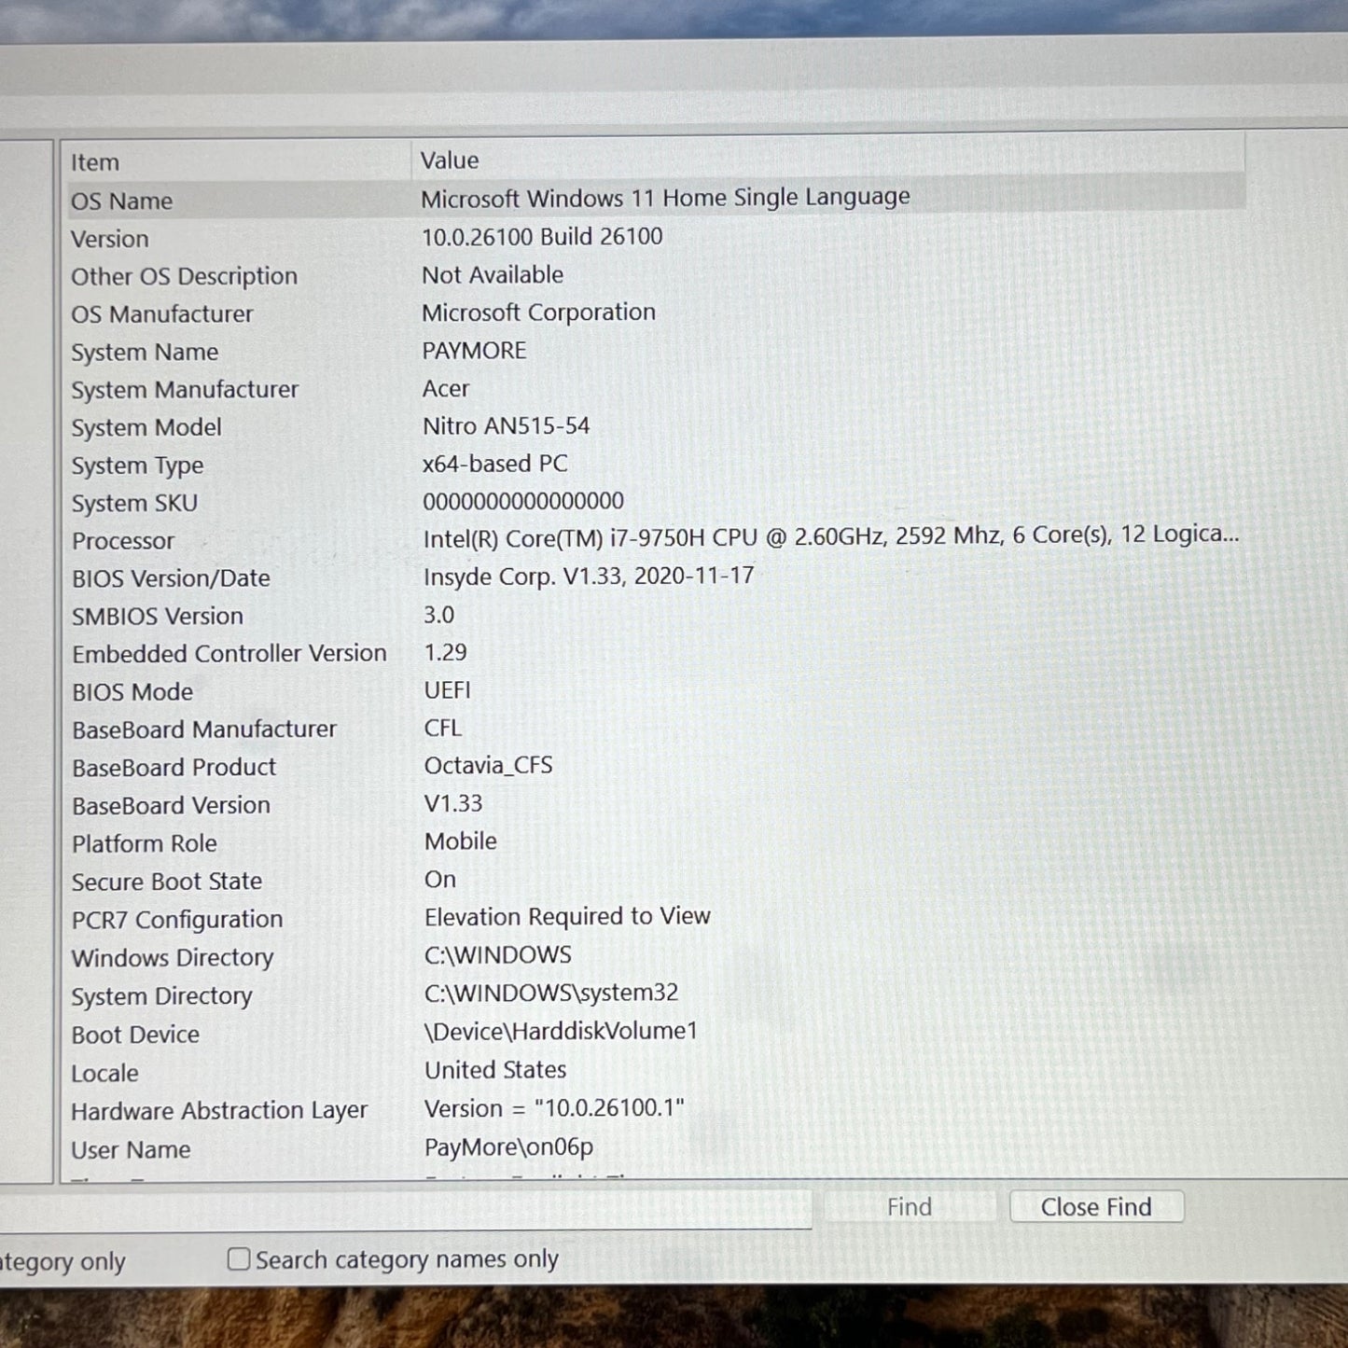Click the PayMore\on06p user value
This screenshot has width=1348, height=1348.
[x=508, y=1147]
